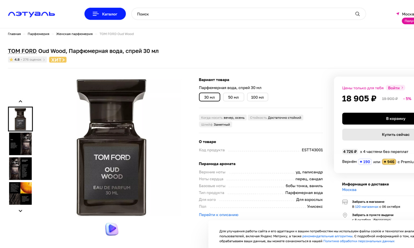Viewport: 414px width, 248px height.
Task: Click the pickup point pin icon
Action: (x=345, y=215)
